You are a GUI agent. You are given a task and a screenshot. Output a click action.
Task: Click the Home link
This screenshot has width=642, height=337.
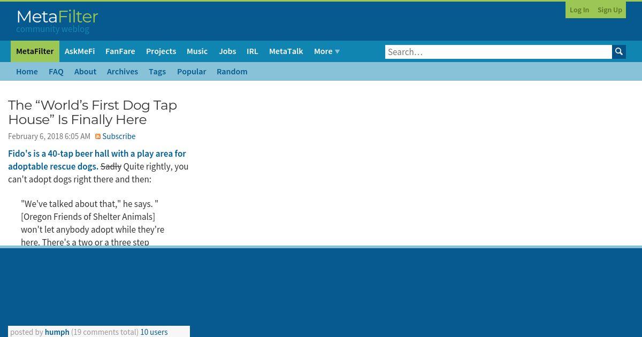click(27, 71)
